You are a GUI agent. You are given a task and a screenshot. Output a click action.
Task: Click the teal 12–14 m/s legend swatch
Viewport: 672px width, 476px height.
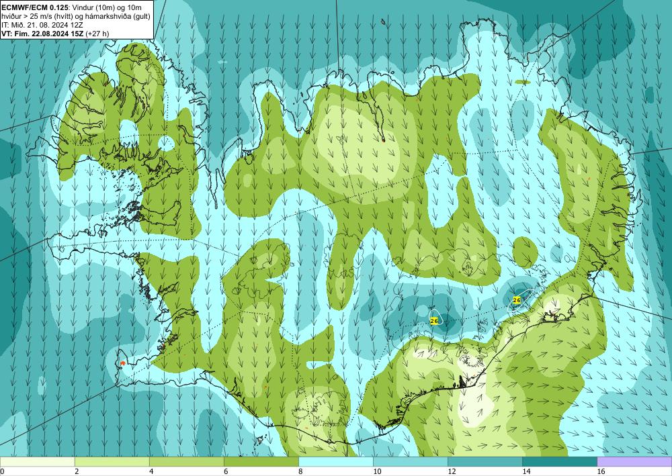(x=485, y=462)
